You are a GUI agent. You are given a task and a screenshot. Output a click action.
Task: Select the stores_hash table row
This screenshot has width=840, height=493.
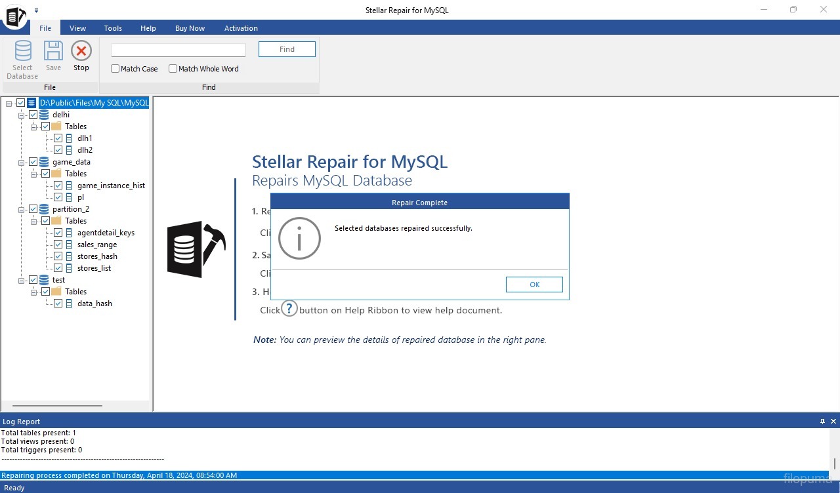coord(97,256)
